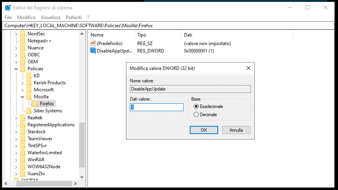
Task: Click the tree pane horizontal scrollbar thumb
Action: click(x=44, y=183)
